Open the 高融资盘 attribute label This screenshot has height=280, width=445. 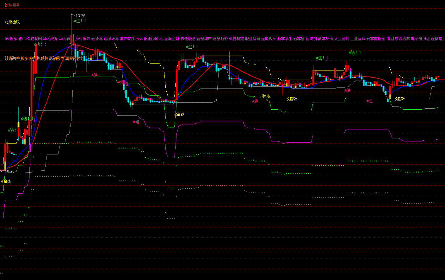tap(57, 58)
